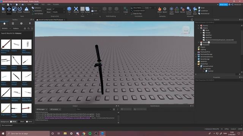This screenshot has height=136, width=243.
Task: Open the All Contexts output filter dropdown
Action: (55, 109)
